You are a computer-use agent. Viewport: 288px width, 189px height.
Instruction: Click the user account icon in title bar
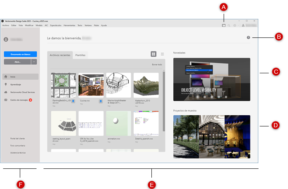[243, 25]
